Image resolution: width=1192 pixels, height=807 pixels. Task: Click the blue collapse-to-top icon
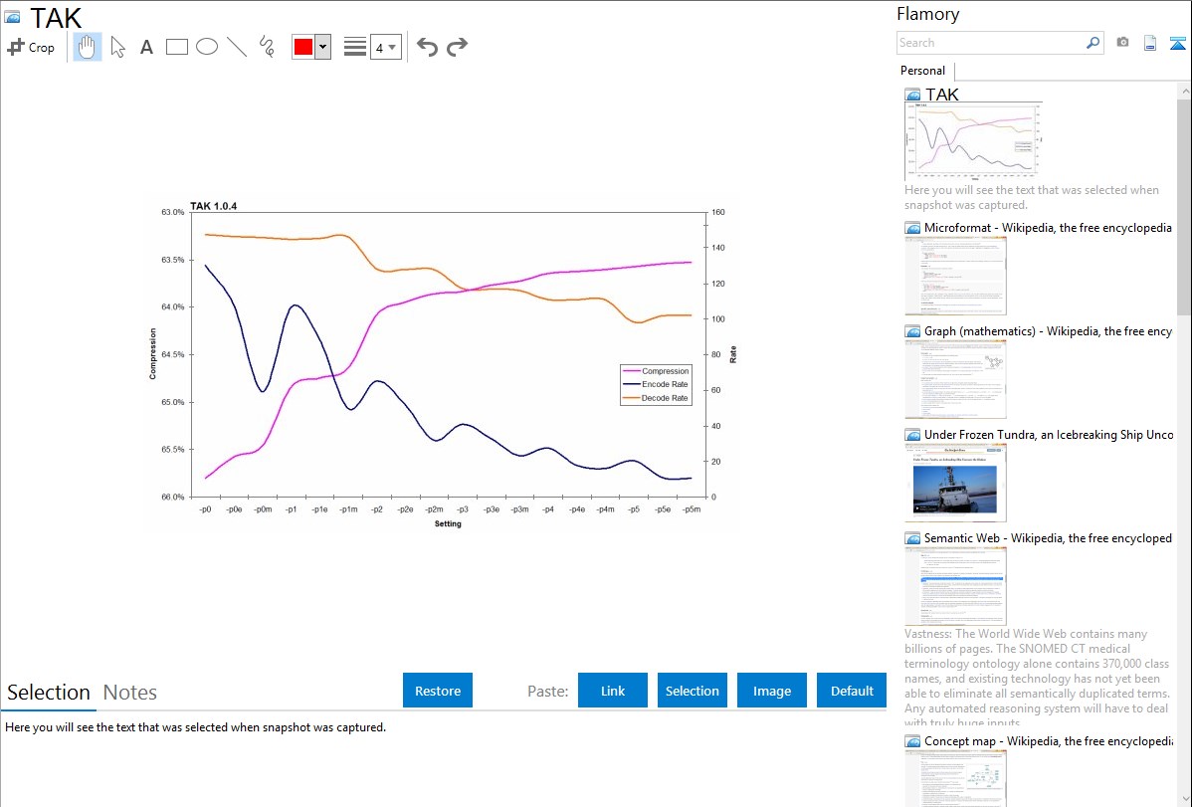1177,44
